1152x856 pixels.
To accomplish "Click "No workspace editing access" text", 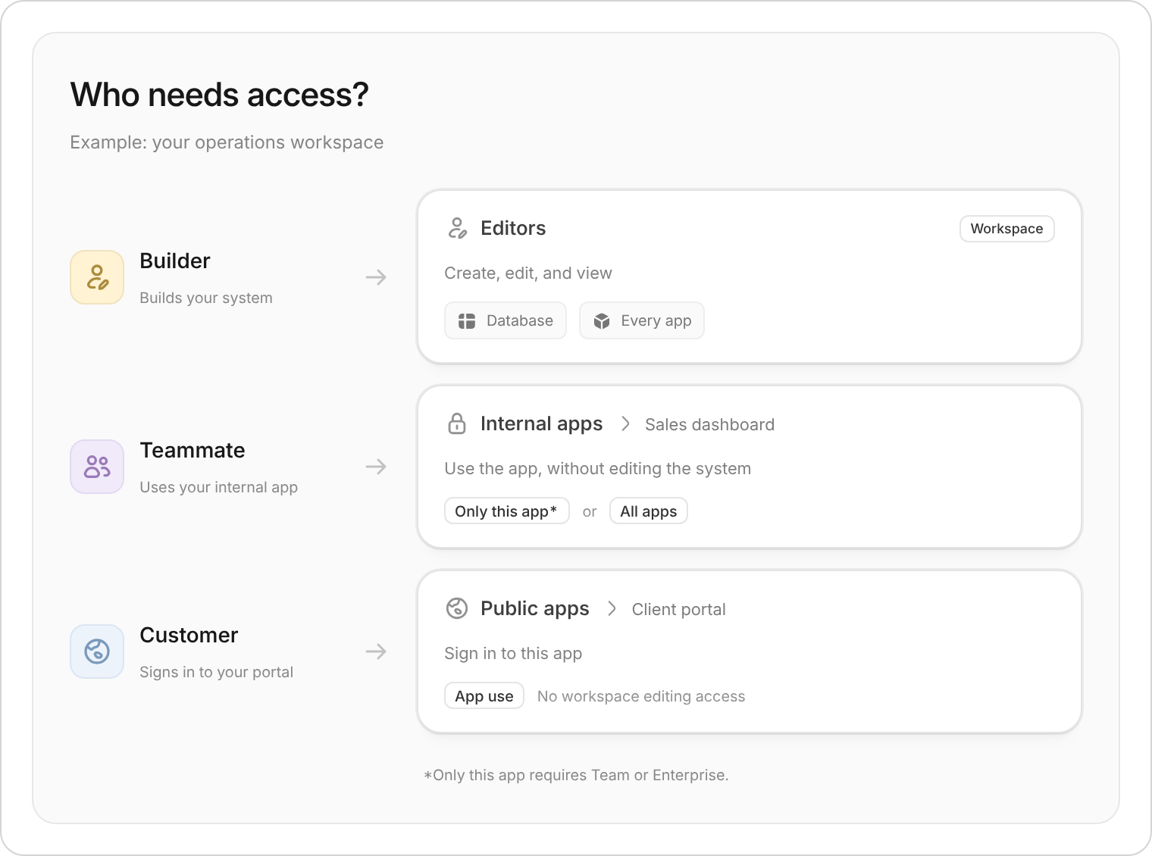I will tap(641, 696).
